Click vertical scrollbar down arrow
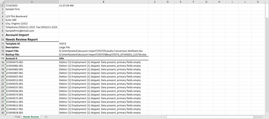 tap(267, 113)
